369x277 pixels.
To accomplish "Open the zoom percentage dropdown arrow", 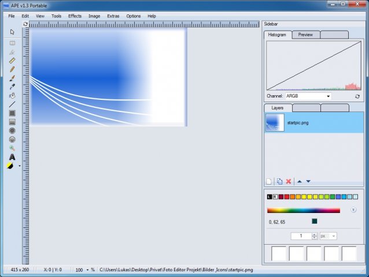I will 87,270.
